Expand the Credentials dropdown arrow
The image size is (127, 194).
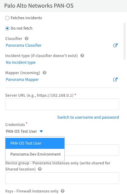click(x=41, y=131)
